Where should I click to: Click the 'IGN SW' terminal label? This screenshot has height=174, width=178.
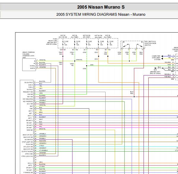coord(30,94)
